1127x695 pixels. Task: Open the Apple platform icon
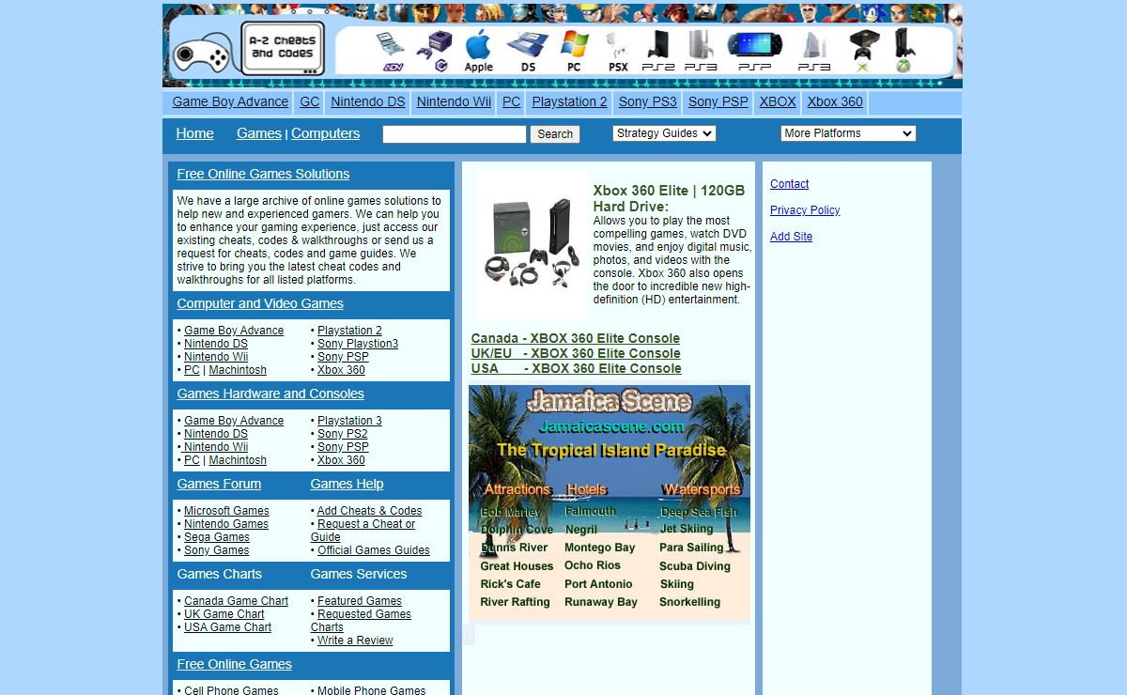(x=478, y=51)
